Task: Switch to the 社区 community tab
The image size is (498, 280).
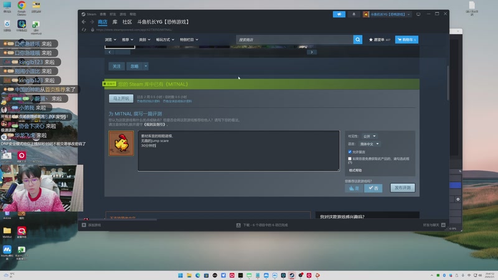Action: (x=127, y=22)
